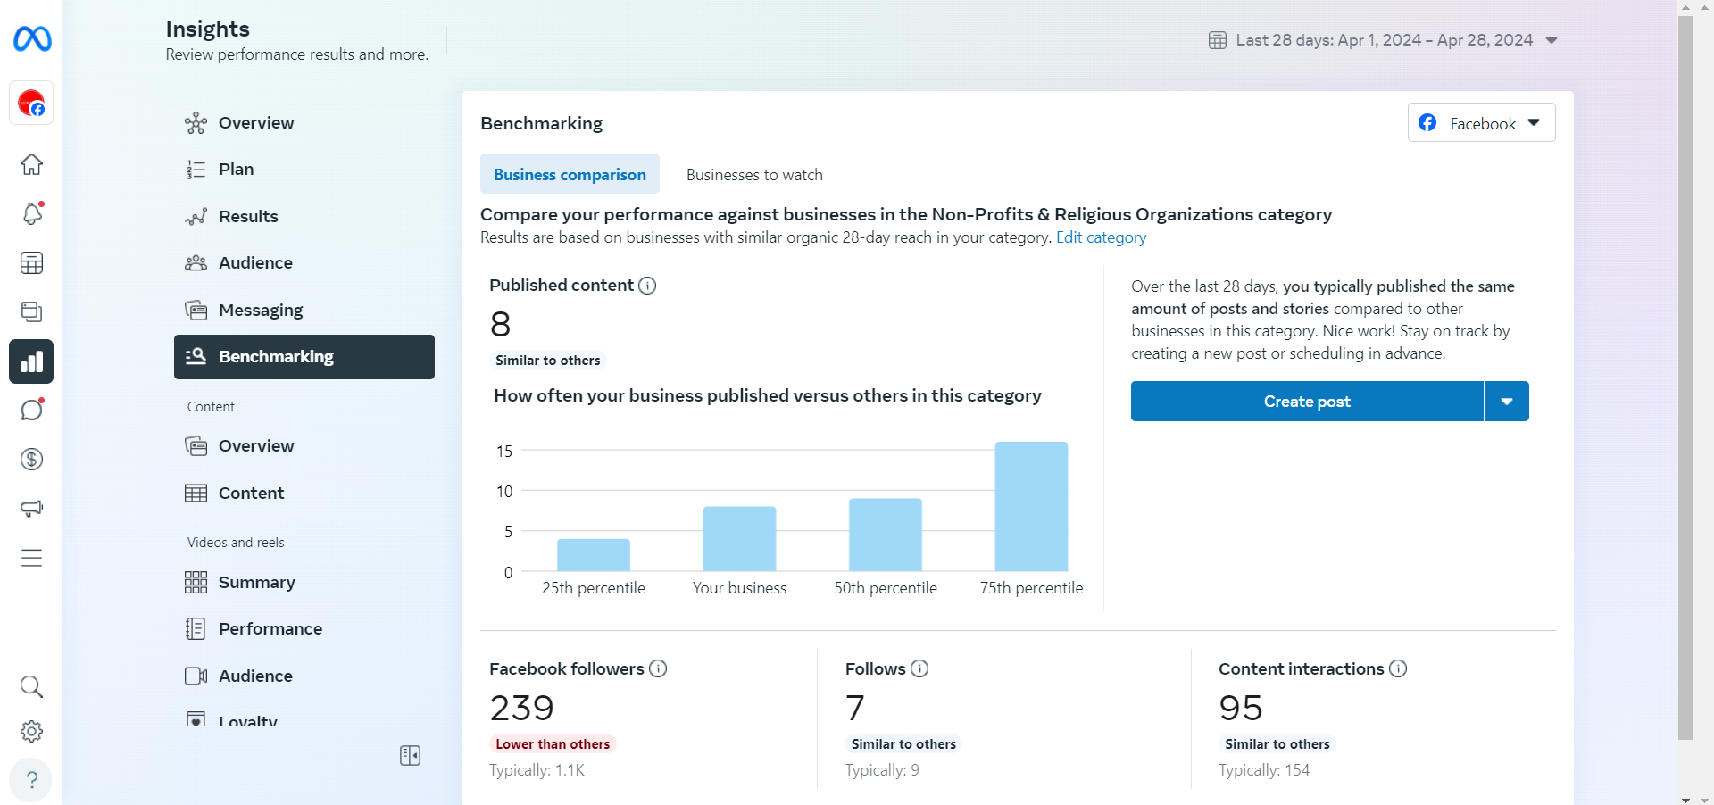Open the Inbox chat bubble icon
This screenshot has height=805, width=1714.
click(x=31, y=411)
